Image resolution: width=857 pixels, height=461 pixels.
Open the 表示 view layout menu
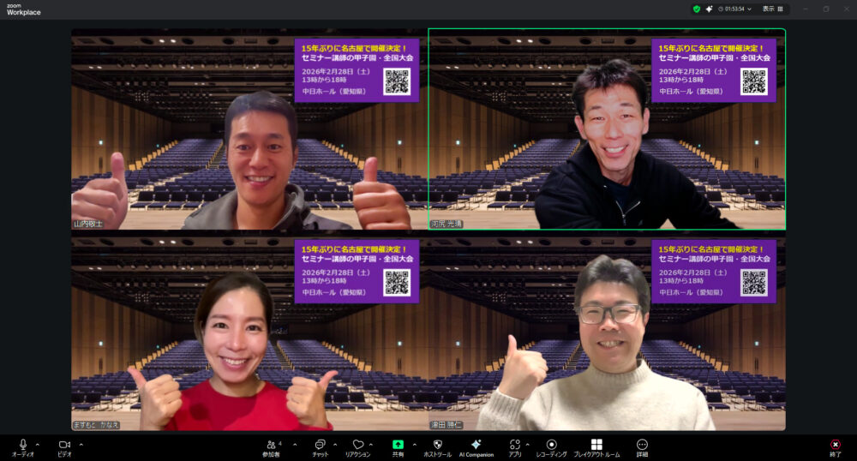pos(773,9)
